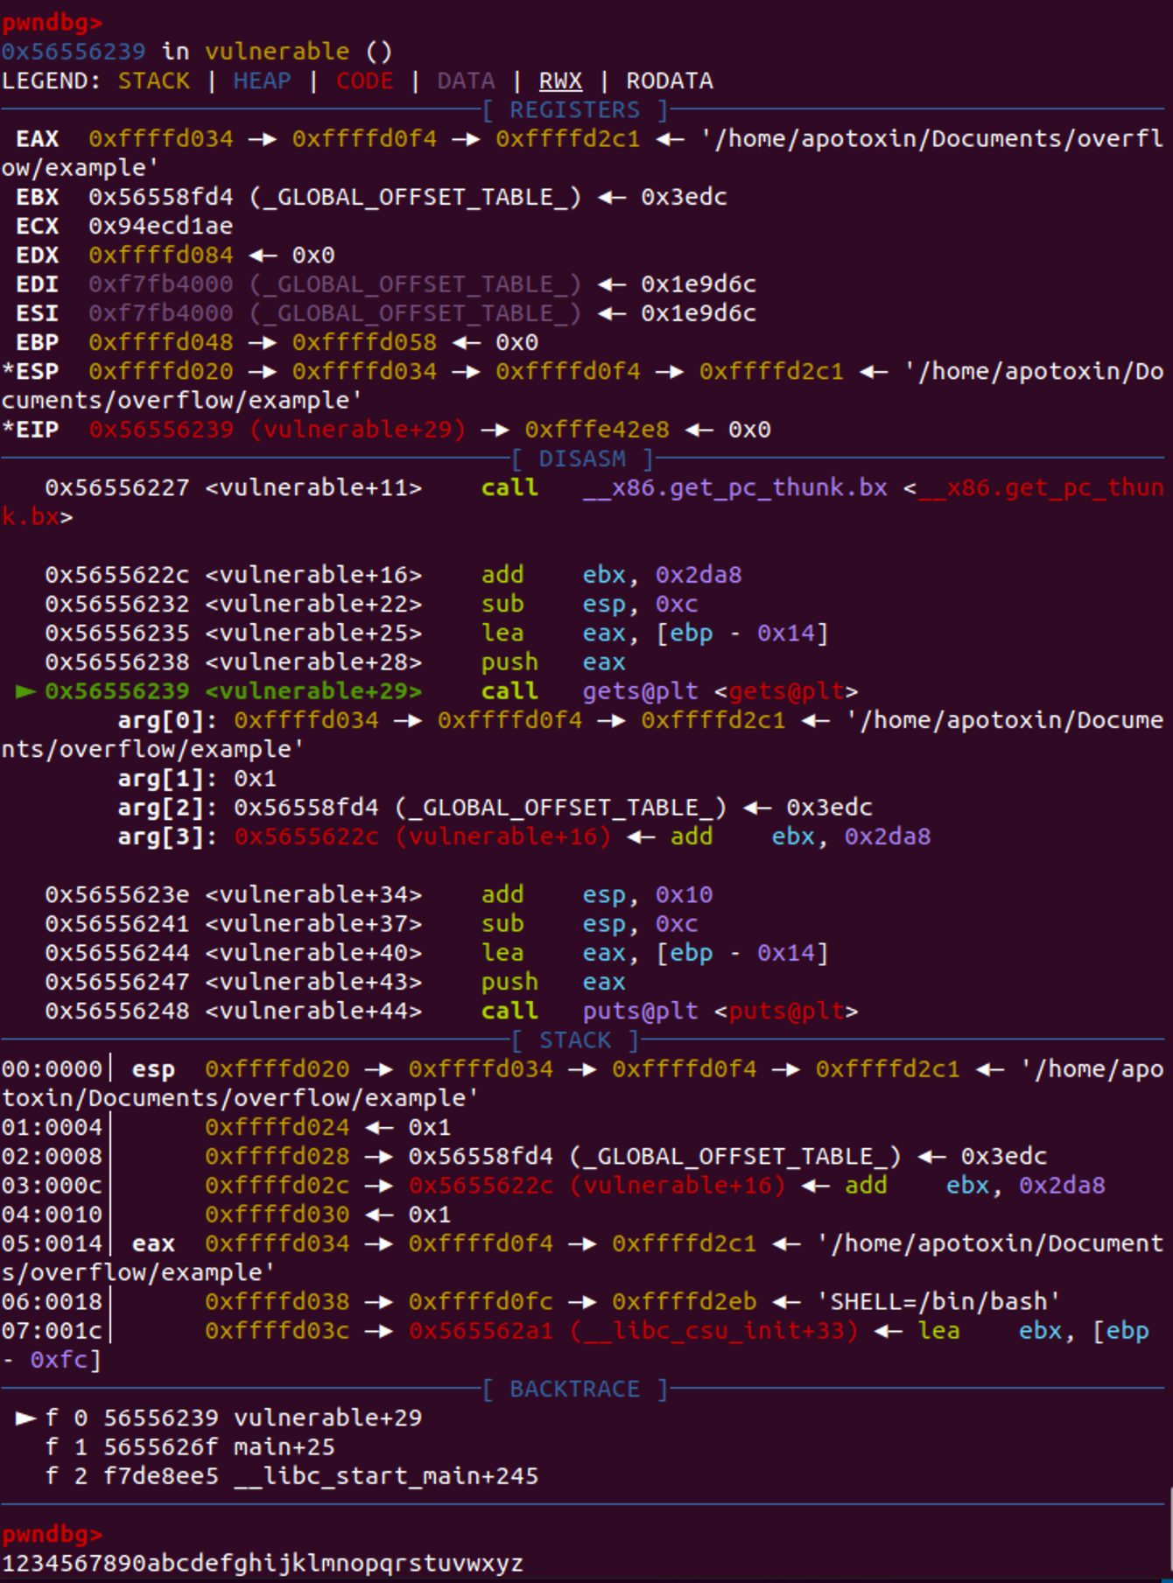Click the RODATA legend entry
This screenshot has width=1173, height=1583.
tap(669, 81)
